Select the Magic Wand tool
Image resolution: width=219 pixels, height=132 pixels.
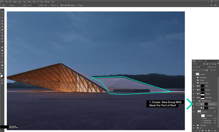click(x=2, y=21)
